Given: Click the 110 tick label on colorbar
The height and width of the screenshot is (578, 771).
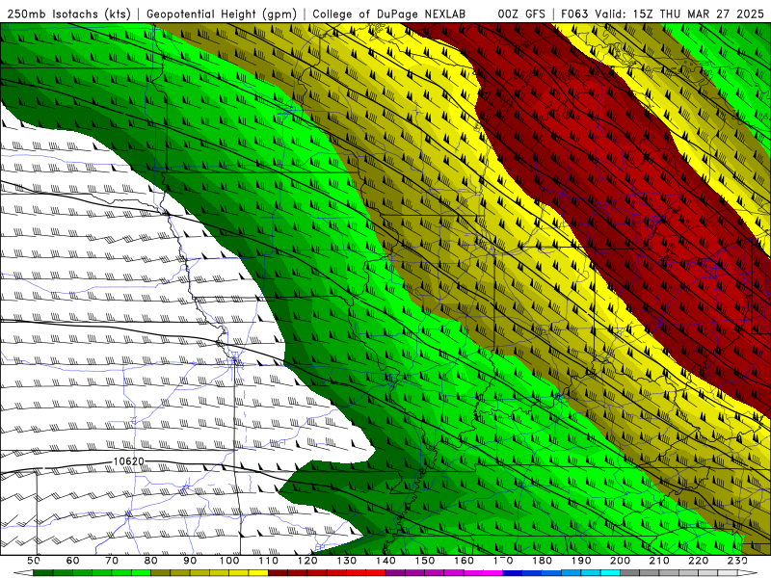Looking at the screenshot, I should point(268,561).
